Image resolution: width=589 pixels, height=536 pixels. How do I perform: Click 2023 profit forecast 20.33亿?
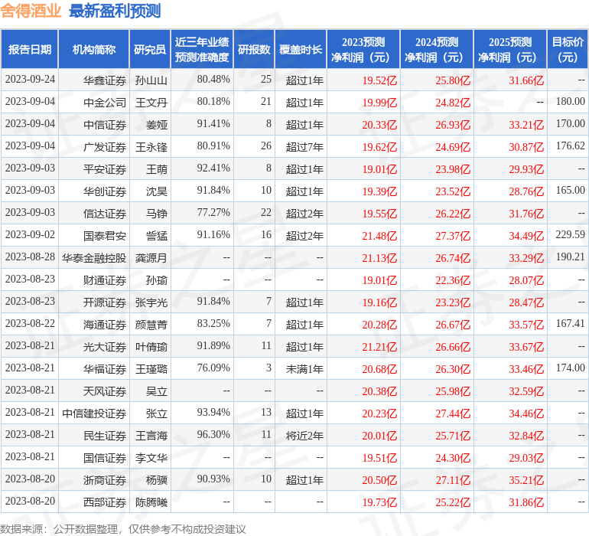click(x=379, y=125)
